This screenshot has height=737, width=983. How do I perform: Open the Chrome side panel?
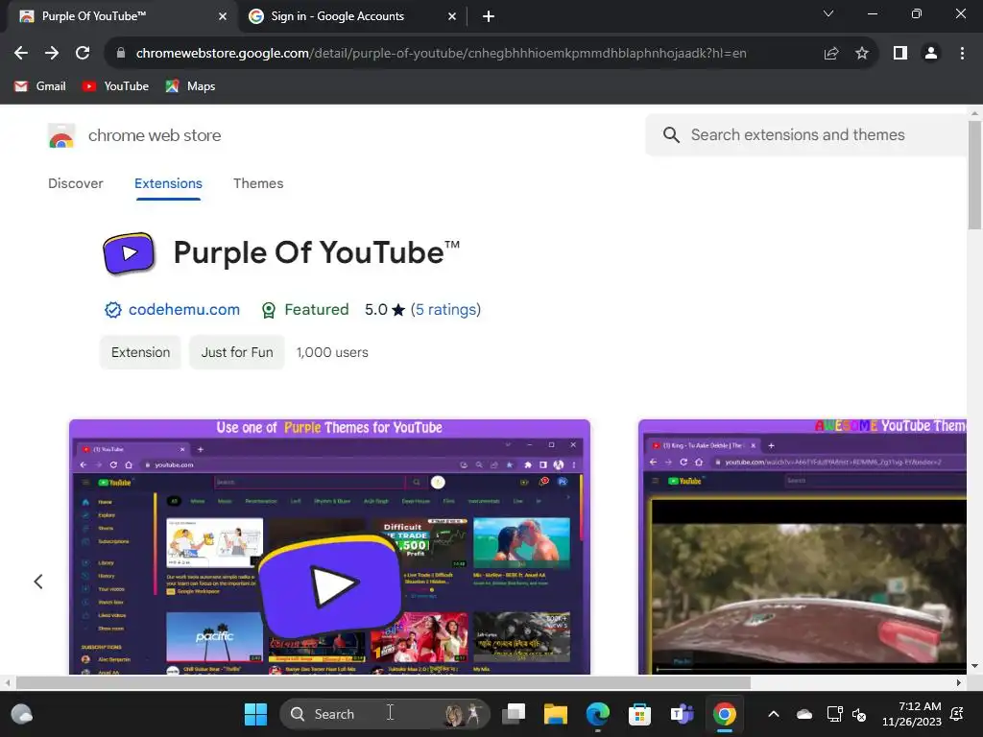point(900,54)
